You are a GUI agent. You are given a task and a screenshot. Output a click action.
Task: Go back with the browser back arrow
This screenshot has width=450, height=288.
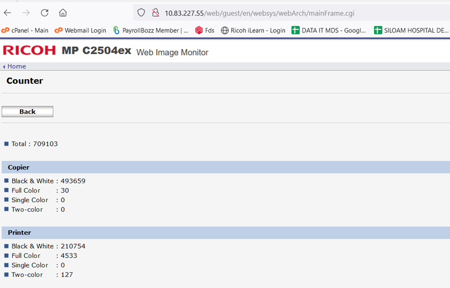[x=8, y=13]
